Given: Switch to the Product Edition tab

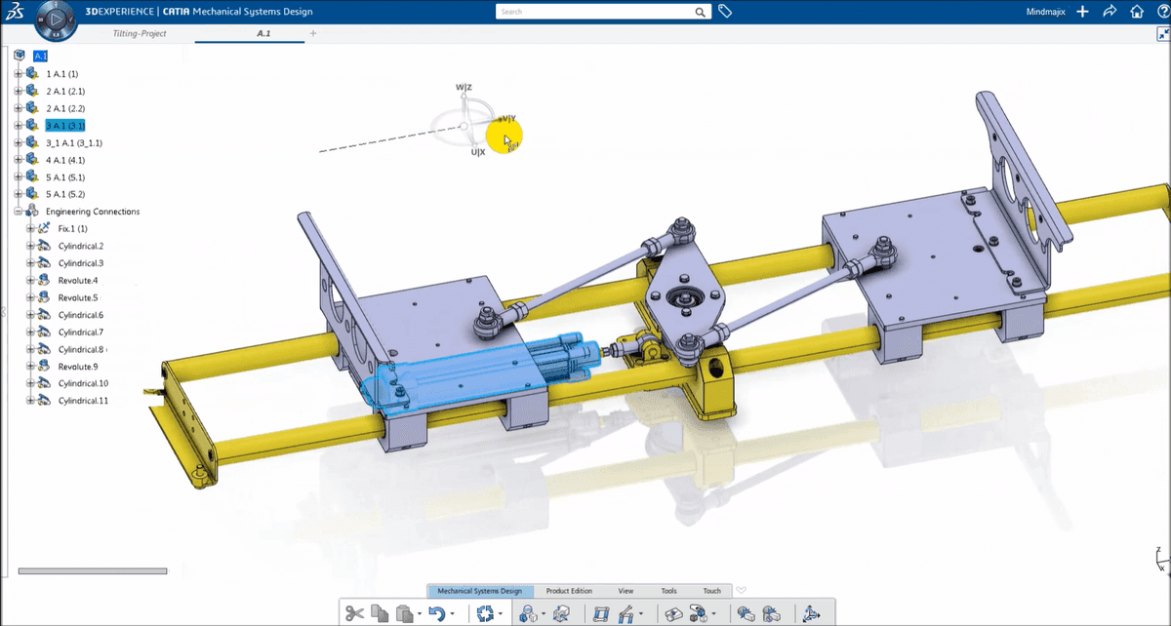Looking at the screenshot, I should click(569, 591).
